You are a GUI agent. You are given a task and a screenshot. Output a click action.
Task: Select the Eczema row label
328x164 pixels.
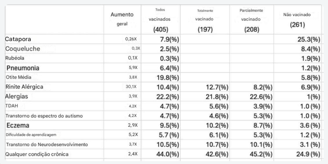coord(18,125)
